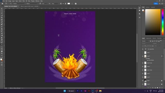Open File Explorer from the taskbar
The image size is (165, 93).
100,91
